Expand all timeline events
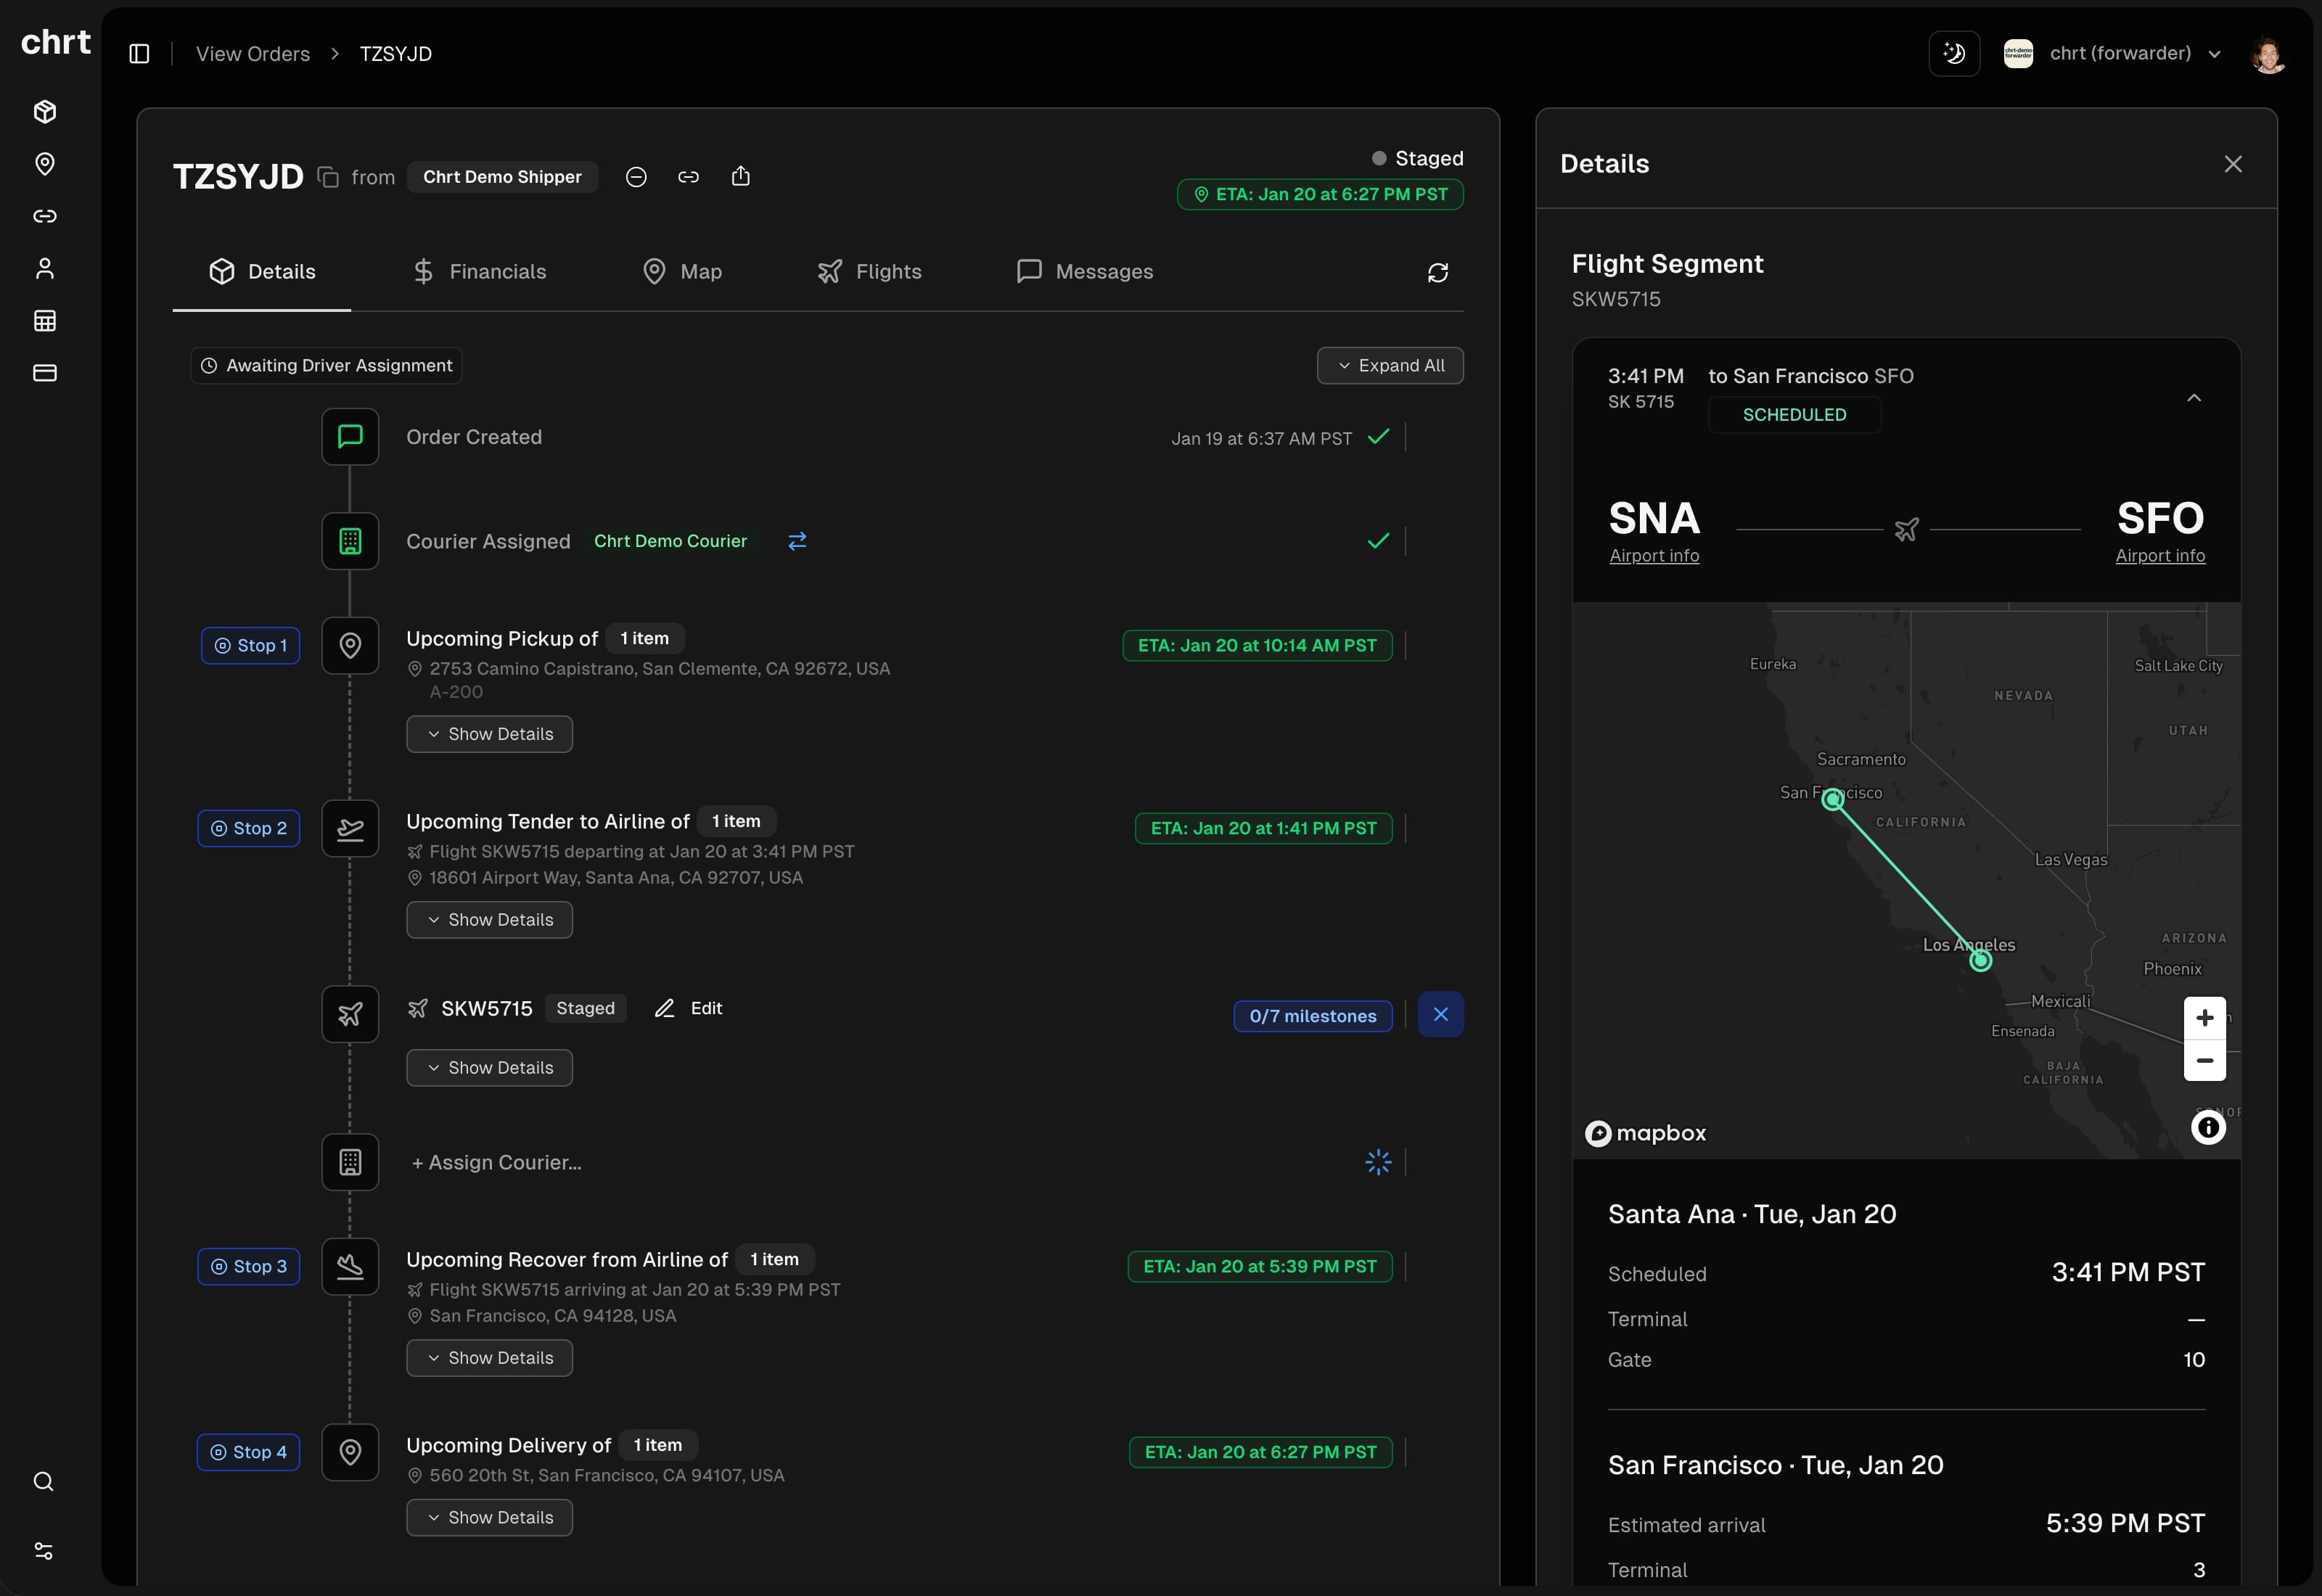Viewport: 2322px width, 1596px height. (1390, 365)
